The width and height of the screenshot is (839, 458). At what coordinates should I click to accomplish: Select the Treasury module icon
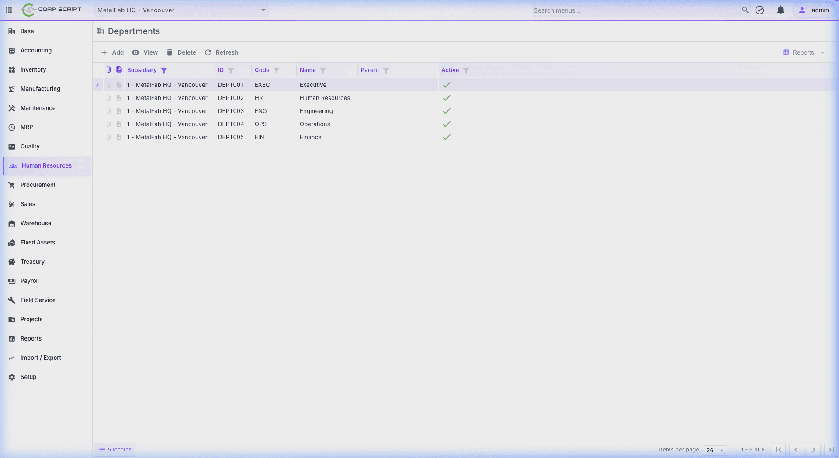pos(12,262)
